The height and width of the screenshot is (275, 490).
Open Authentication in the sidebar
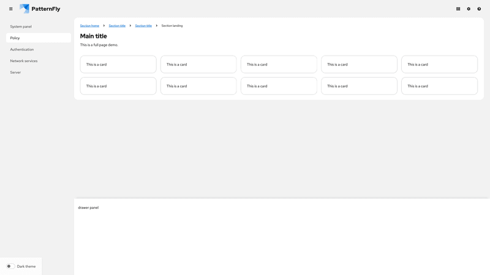pos(22,50)
